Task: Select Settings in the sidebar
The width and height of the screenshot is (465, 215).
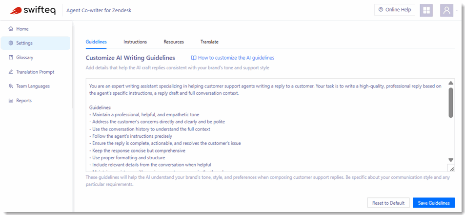Action: tap(36, 43)
